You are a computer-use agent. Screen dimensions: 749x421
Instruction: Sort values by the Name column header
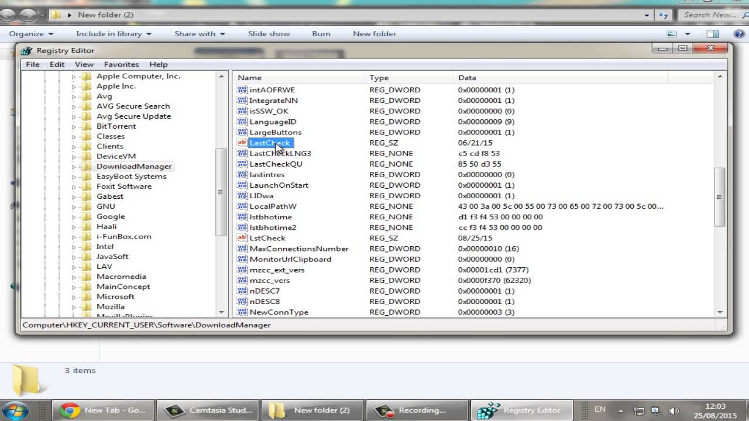pyautogui.click(x=298, y=77)
